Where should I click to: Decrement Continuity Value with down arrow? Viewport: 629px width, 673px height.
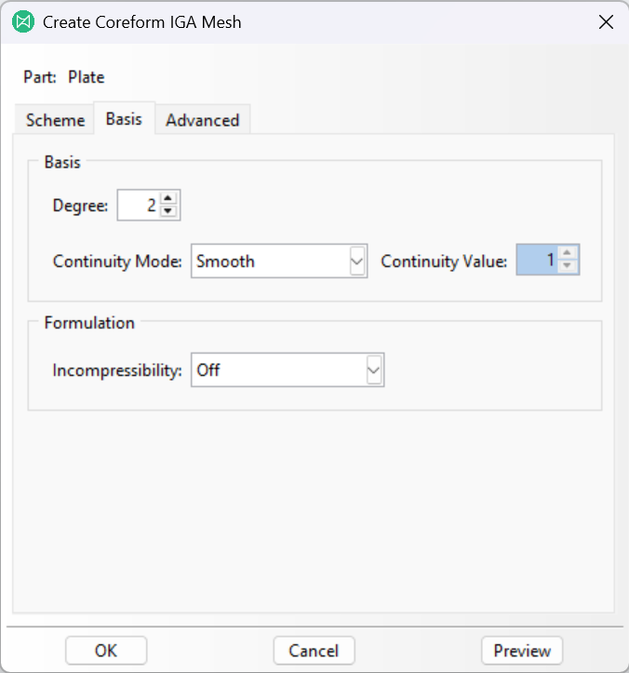[x=568, y=265]
